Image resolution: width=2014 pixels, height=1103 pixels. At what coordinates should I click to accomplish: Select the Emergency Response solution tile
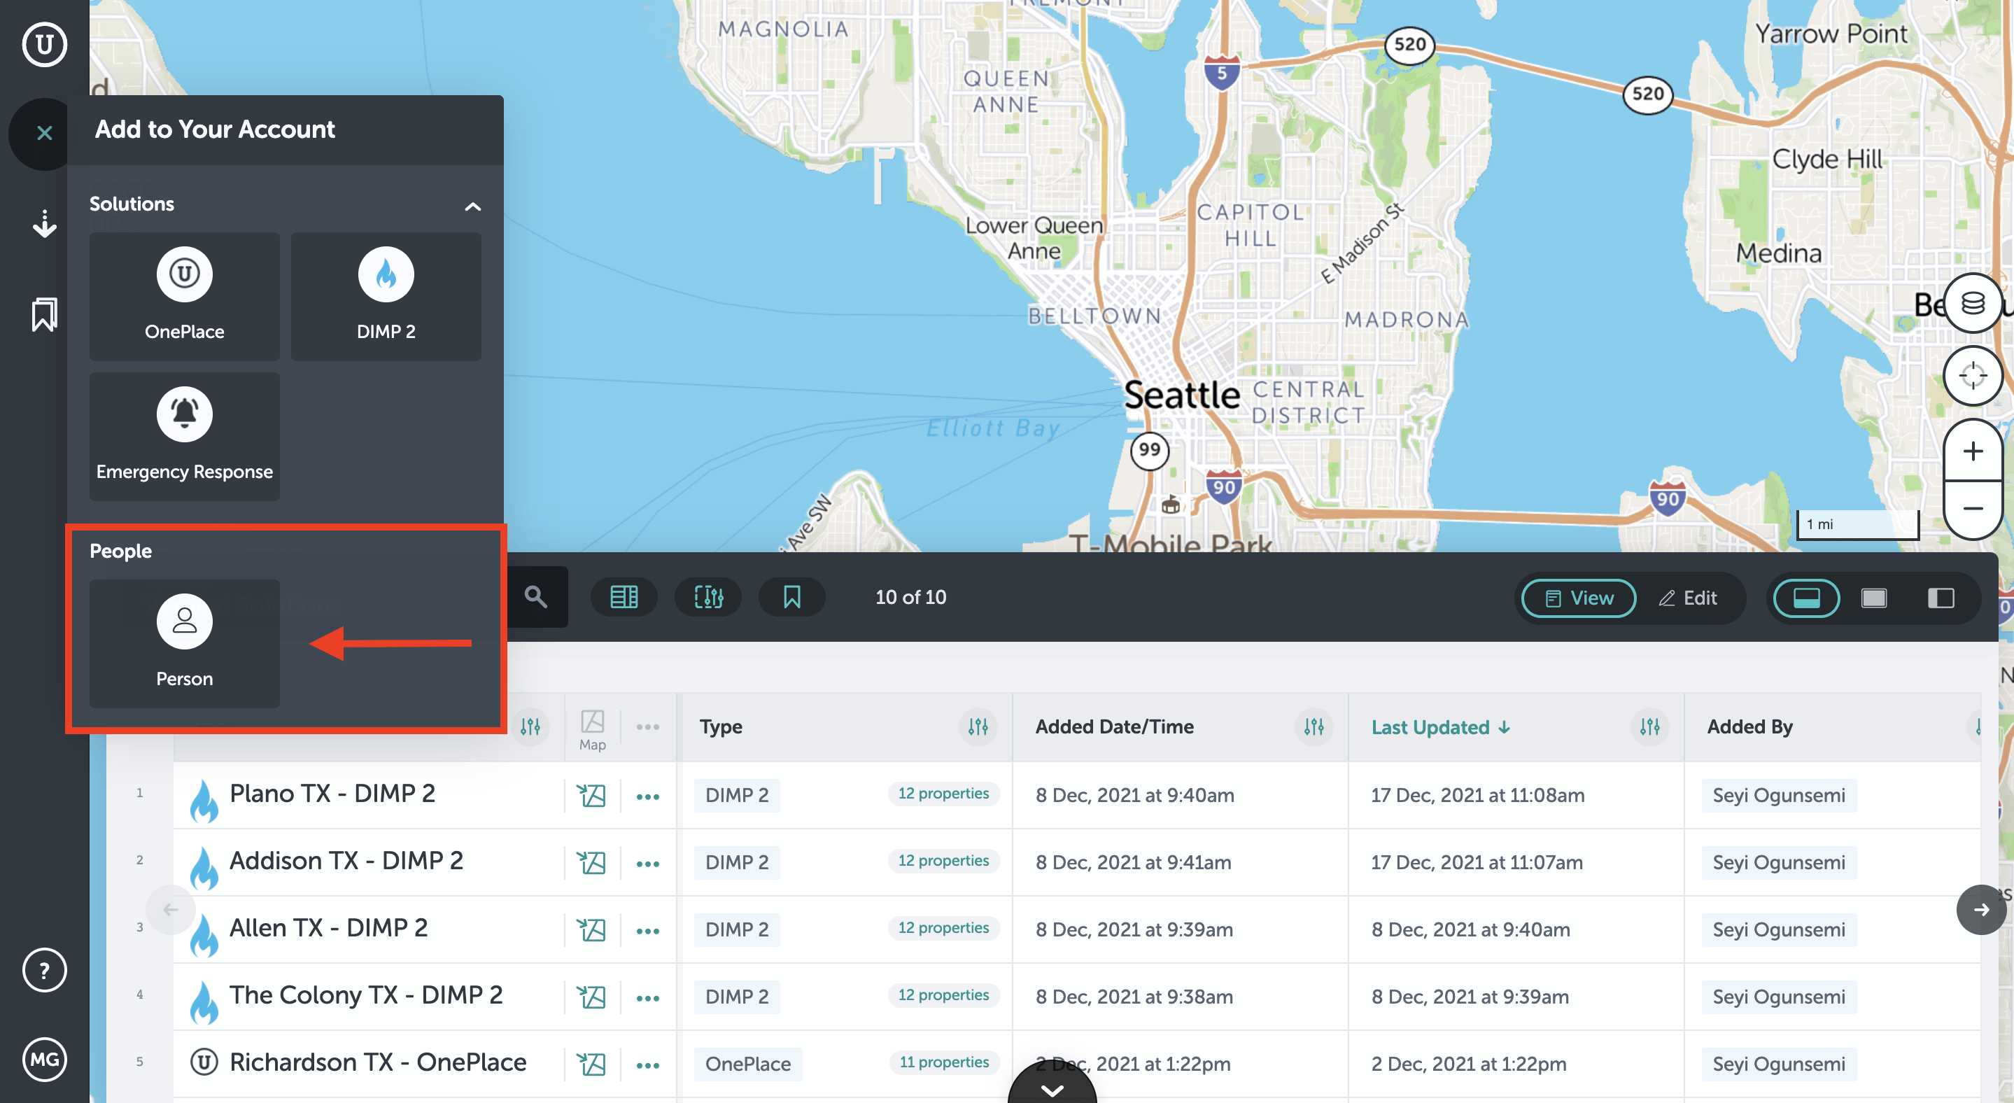click(185, 435)
